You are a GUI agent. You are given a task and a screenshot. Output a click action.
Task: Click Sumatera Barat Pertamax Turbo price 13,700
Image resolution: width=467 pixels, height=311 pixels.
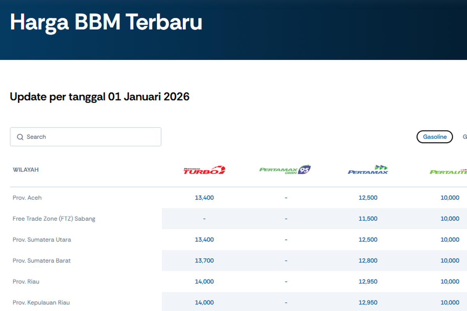point(204,260)
